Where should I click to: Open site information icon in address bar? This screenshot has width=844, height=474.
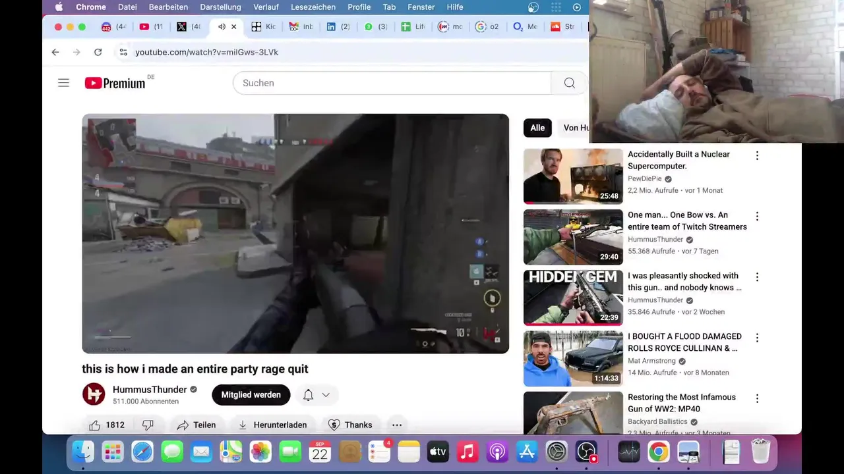click(123, 52)
